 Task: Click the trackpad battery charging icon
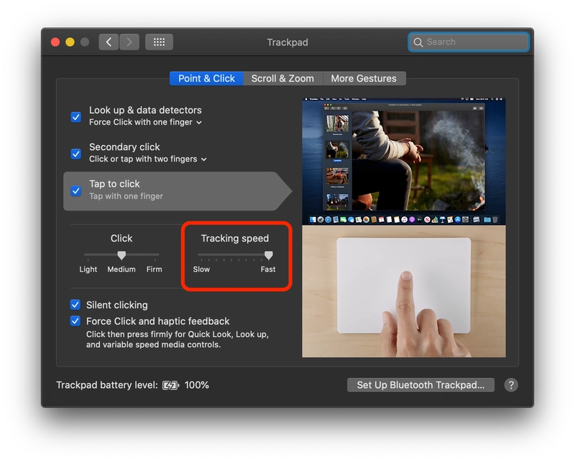(170, 385)
